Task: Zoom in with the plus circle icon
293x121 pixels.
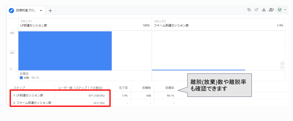Action: pyautogui.click(x=282, y=63)
